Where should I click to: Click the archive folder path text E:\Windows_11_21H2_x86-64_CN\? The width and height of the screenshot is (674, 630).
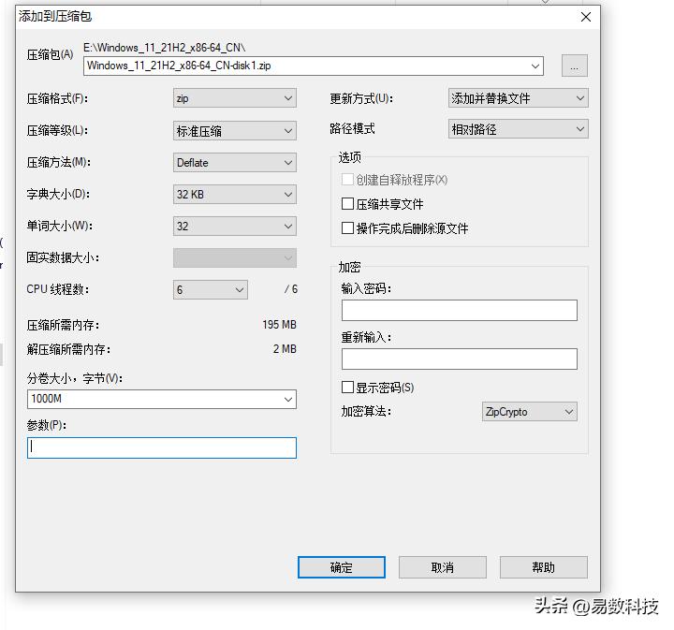(164, 48)
